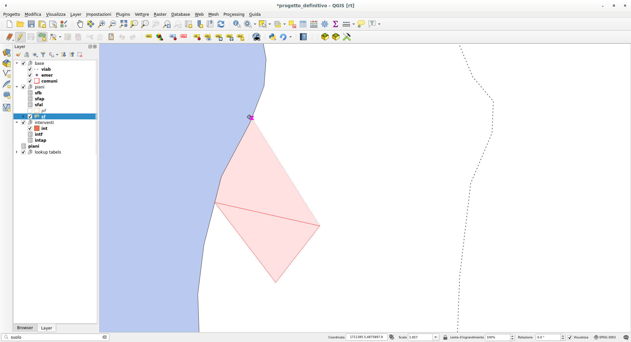Image resolution: width=631 pixels, height=342 pixels.
Task: Click the Vertex Tool icon
Action: click(x=53, y=37)
